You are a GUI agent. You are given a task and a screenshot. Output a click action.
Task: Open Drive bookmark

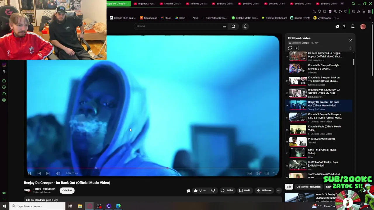tap(180, 18)
